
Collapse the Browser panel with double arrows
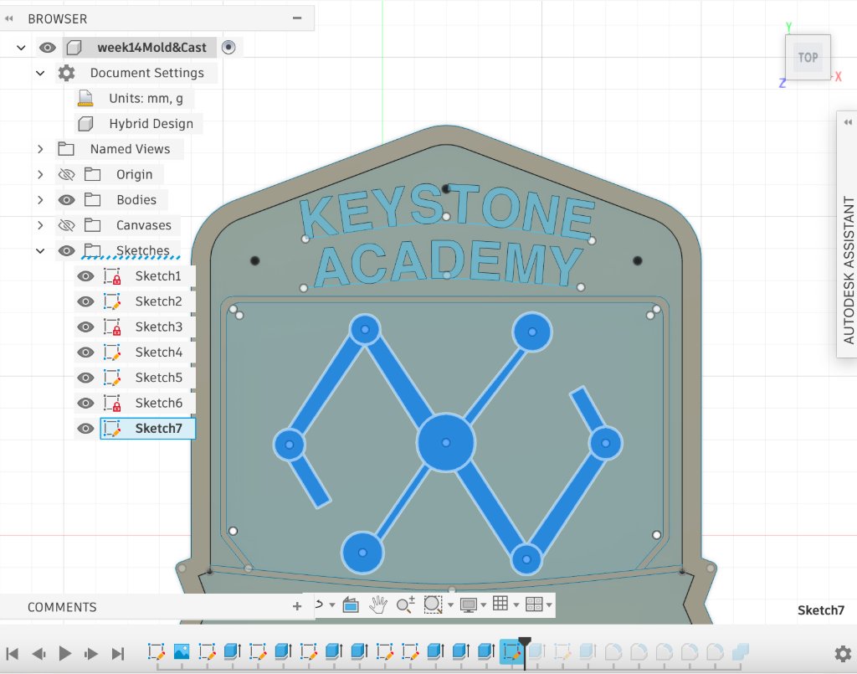click(x=8, y=18)
